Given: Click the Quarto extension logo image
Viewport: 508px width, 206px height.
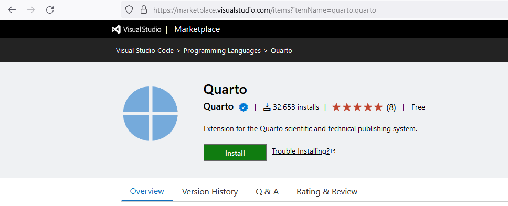Looking at the screenshot, I should pyautogui.click(x=150, y=114).
